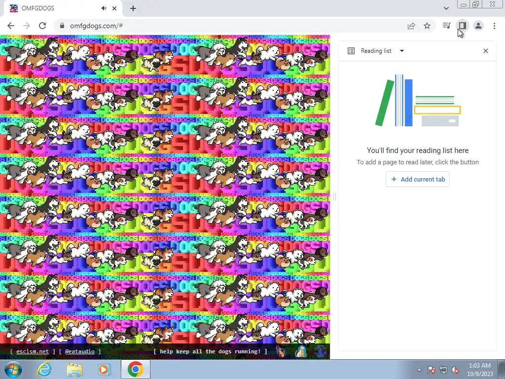Show hidden system tray icons
The width and height of the screenshot is (505, 379).
[419, 370]
